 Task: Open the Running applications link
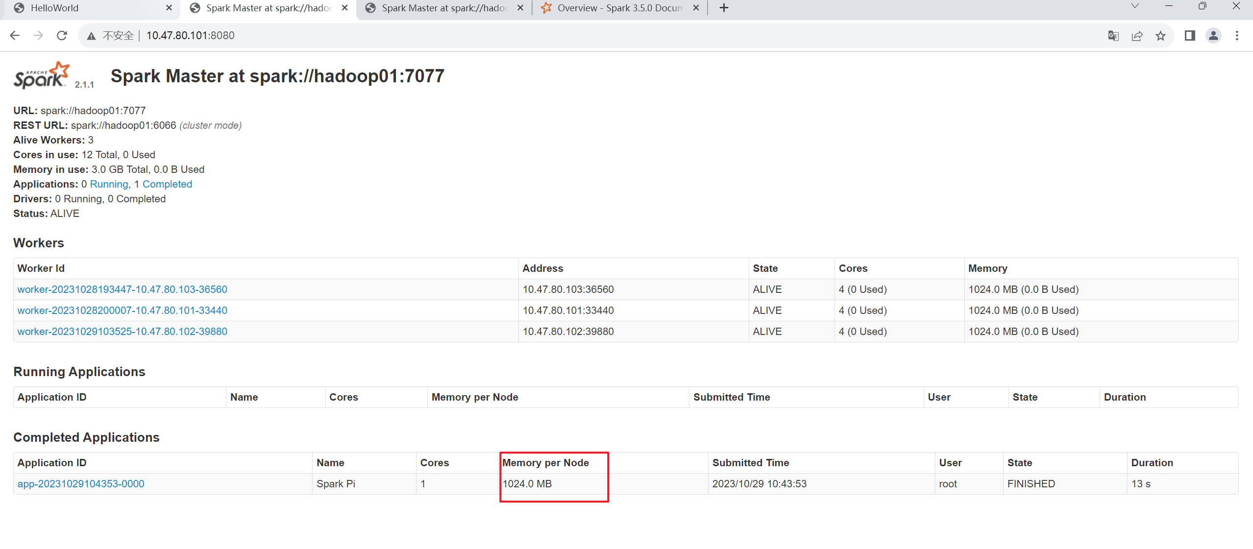tap(109, 184)
